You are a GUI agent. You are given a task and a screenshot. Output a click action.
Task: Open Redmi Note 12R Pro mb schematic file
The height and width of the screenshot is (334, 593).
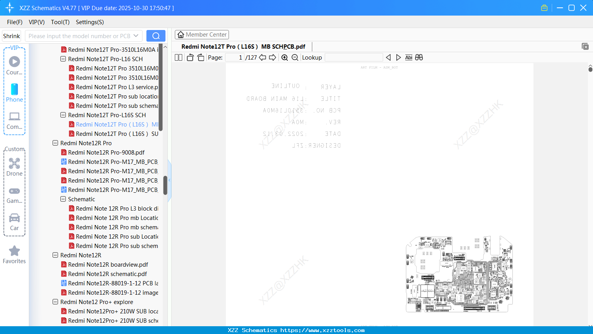click(x=113, y=227)
